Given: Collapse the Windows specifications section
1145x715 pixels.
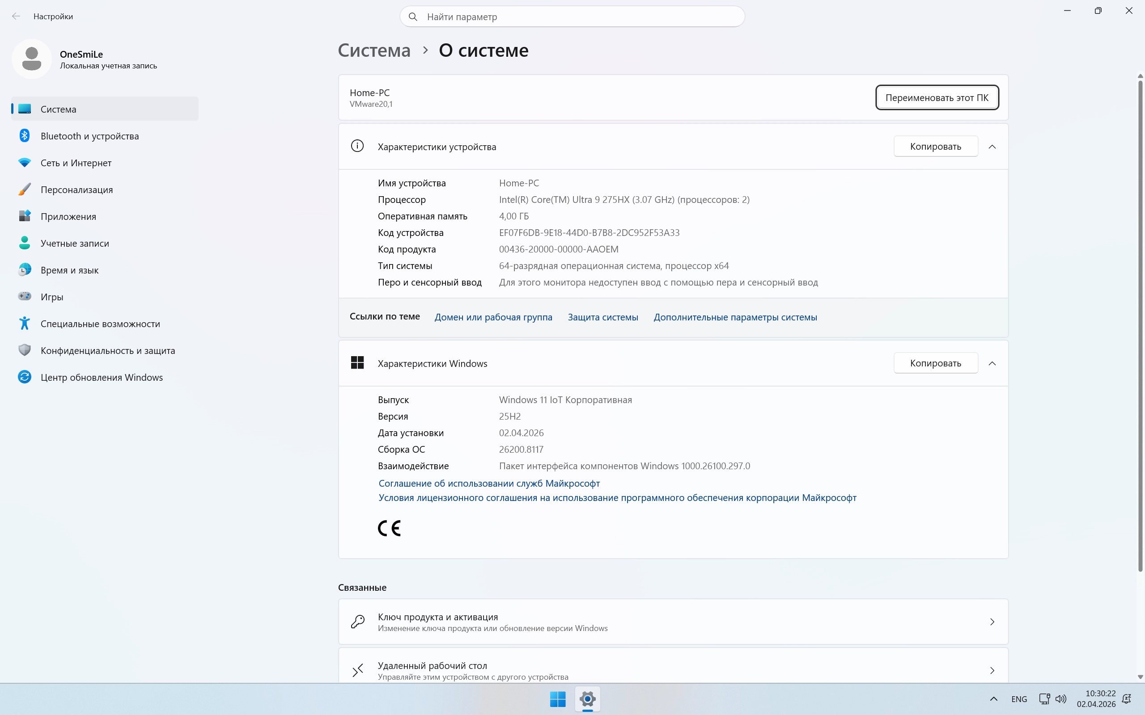Looking at the screenshot, I should (x=992, y=363).
